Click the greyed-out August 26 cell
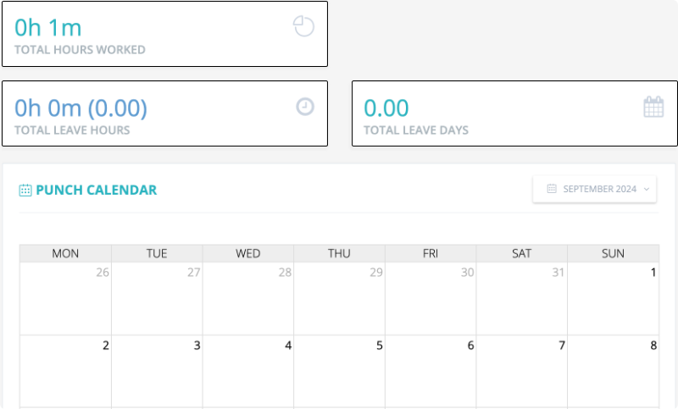 tap(65, 298)
